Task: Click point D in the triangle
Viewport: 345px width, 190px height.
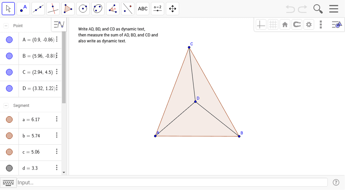Action: click(x=195, y=102)
